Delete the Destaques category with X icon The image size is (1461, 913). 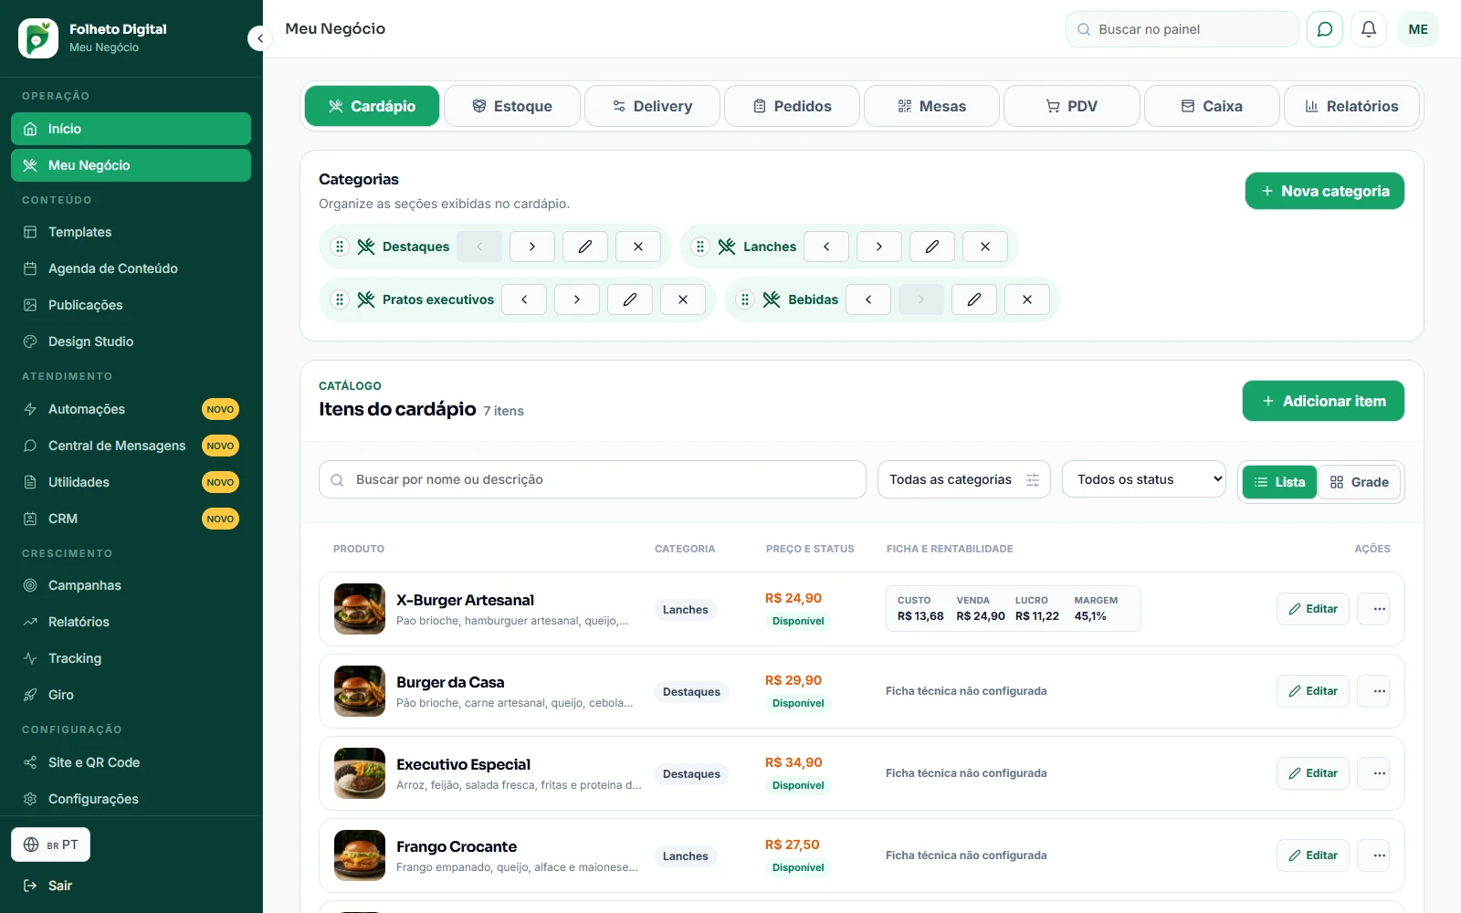[638, 247]
